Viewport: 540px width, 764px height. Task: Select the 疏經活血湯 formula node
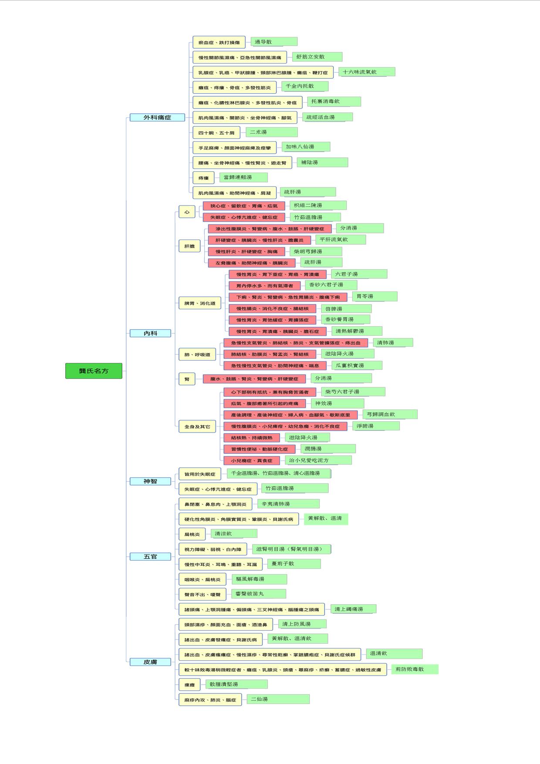pos(327,117)
